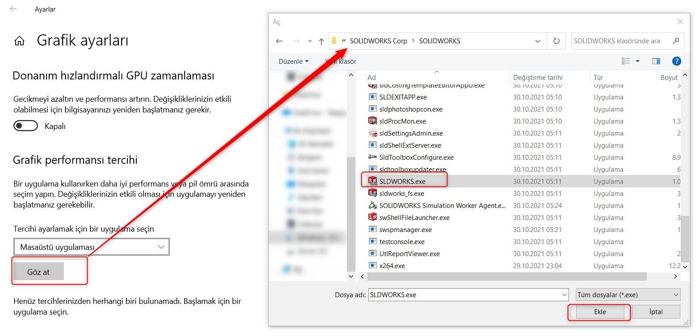Click the Göz at button
The image size is (700, 336).
(x=38, y=272)
